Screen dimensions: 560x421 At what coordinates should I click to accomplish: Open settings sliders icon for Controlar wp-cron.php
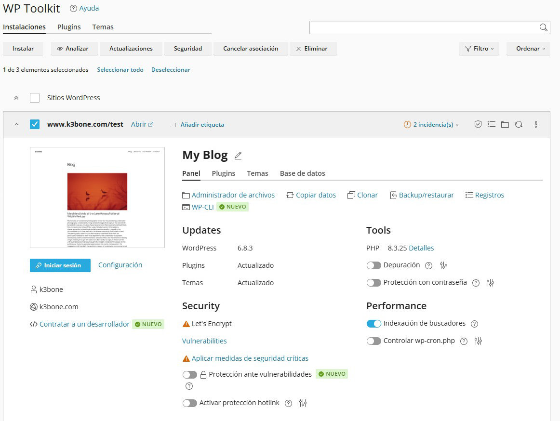478,341
